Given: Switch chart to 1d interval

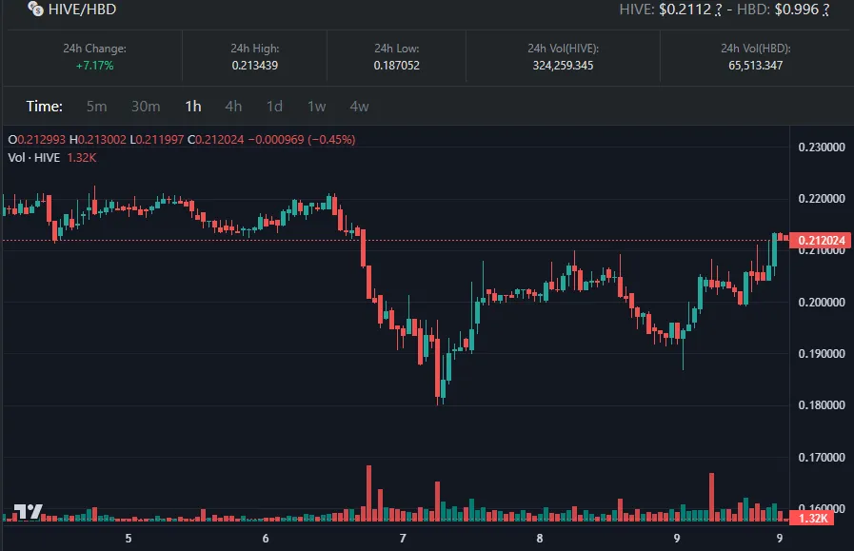Looking at the screenshot, I should pyautogui.click(x=274, y=107).
